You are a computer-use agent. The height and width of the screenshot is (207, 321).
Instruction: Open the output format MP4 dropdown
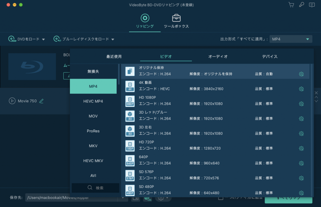[291, 39]
